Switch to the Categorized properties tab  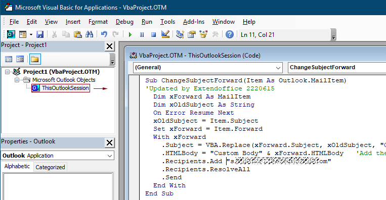[x=50, y=167]
